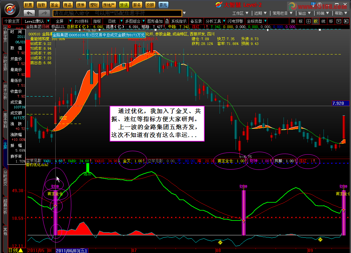This screenshot has width=351, height=253.
Task: Open the 备忘录 memo item
Action: 196,21
